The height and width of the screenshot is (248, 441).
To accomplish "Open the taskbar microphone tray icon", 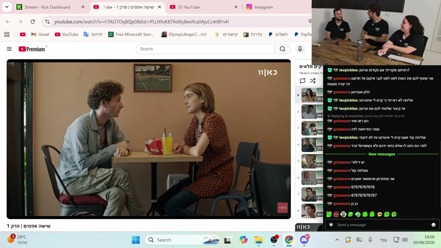I will point(370,240).
